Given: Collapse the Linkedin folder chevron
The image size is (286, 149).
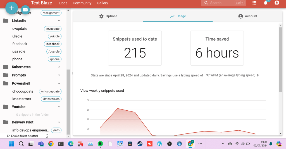Looking at the screenshot, I should pos(59,21).
